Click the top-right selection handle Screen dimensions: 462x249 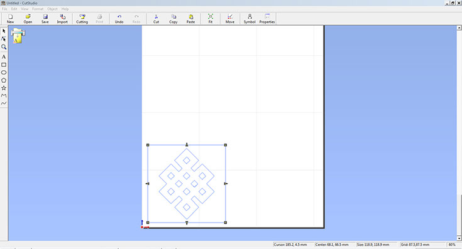226,145
